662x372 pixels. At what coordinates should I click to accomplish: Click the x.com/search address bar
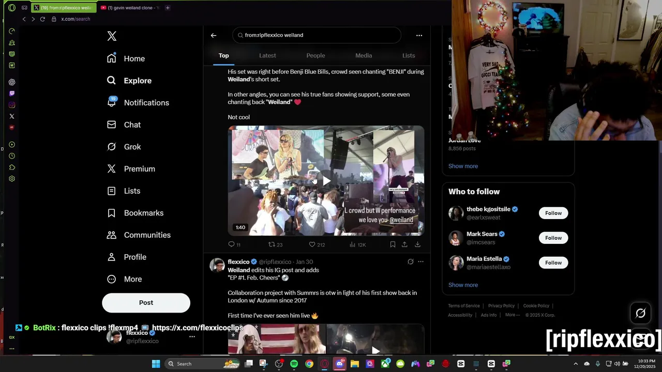76,19
